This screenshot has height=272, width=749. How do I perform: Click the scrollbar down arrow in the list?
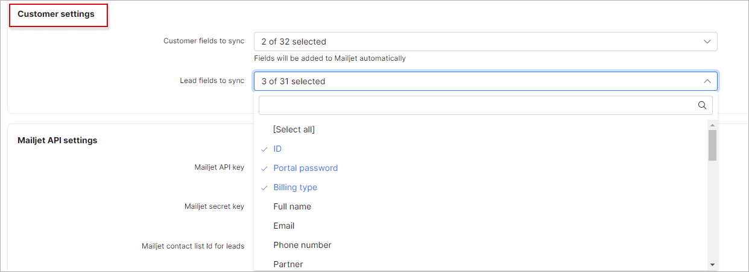click(x=712, y=265)
